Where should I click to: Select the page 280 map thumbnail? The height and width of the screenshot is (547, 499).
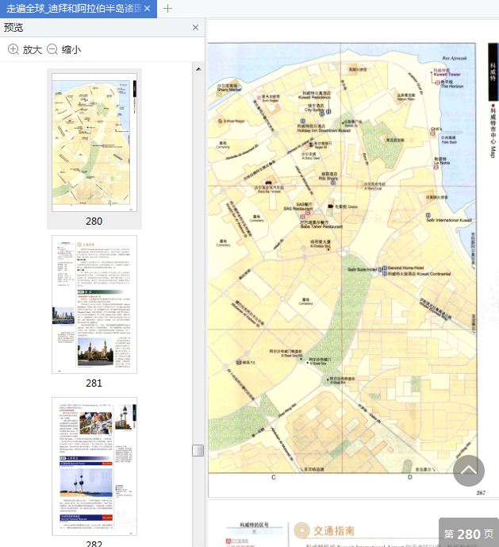(94, 141)
